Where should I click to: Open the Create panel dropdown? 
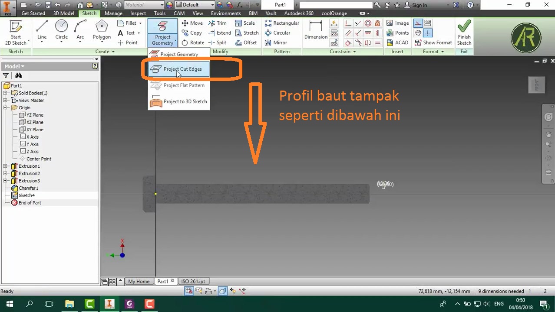[113, 51]
